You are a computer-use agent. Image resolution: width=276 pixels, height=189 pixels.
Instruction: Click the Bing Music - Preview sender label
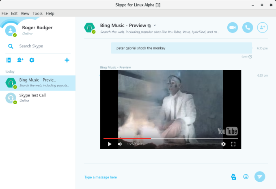click(115, 67)
